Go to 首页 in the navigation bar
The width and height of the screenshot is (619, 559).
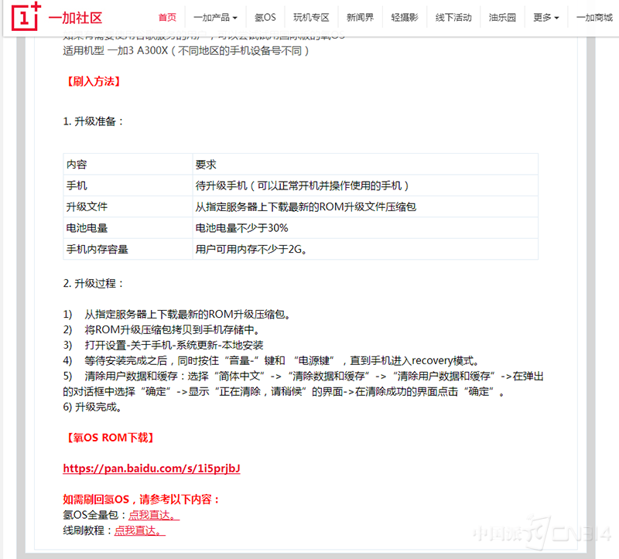pos(167,17)
